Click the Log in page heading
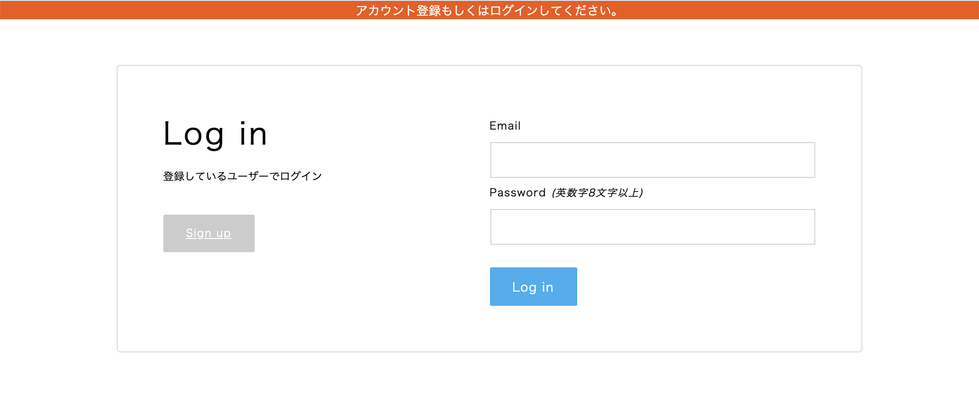Image resolution: width=979 pixels, height=399 pixels. pos(215,133)
